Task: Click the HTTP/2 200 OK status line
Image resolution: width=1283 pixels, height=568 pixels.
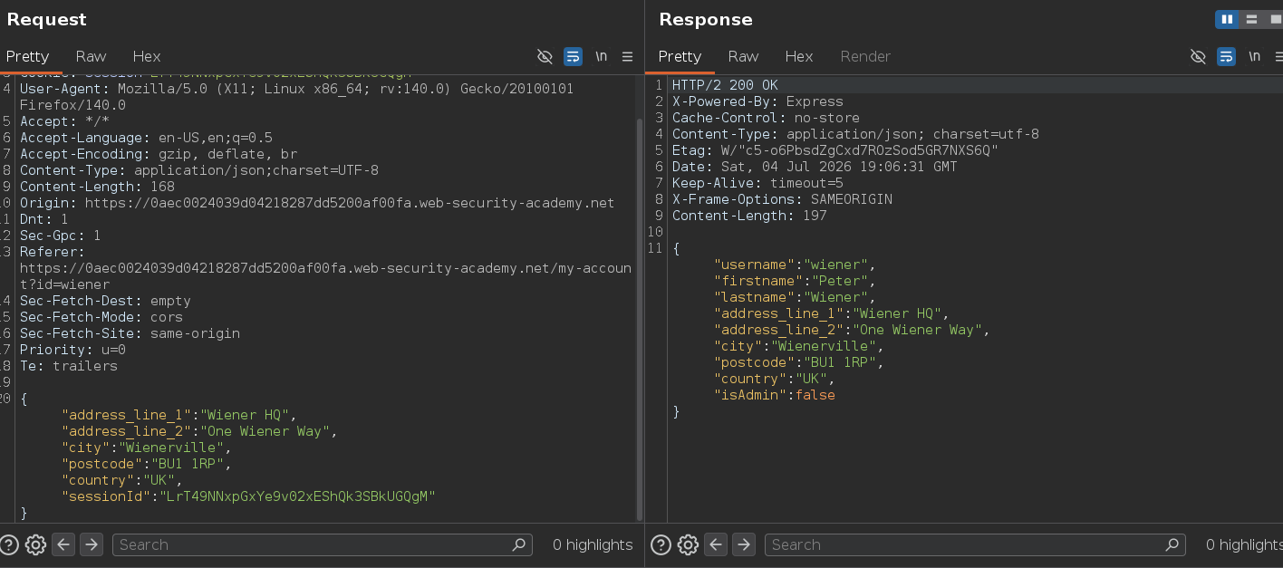Action: [725, 85]
